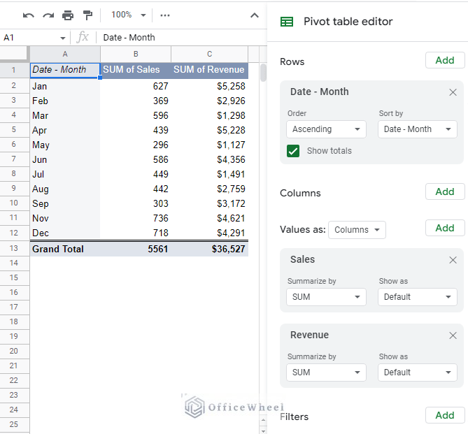The width and height of the screenshot is (468, 434).
Task: Uncheck the Show totals checkbox
Action: pyautogui.click(x=293, y=151)
